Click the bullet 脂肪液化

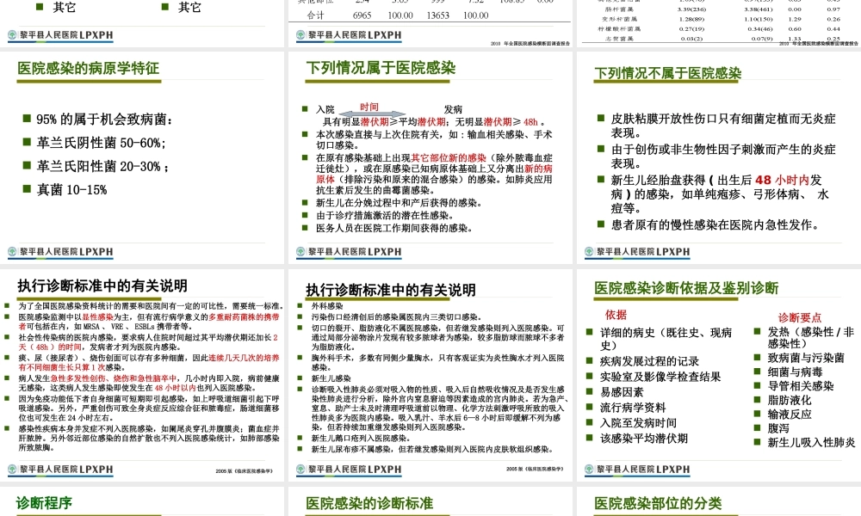click(789, 400)
